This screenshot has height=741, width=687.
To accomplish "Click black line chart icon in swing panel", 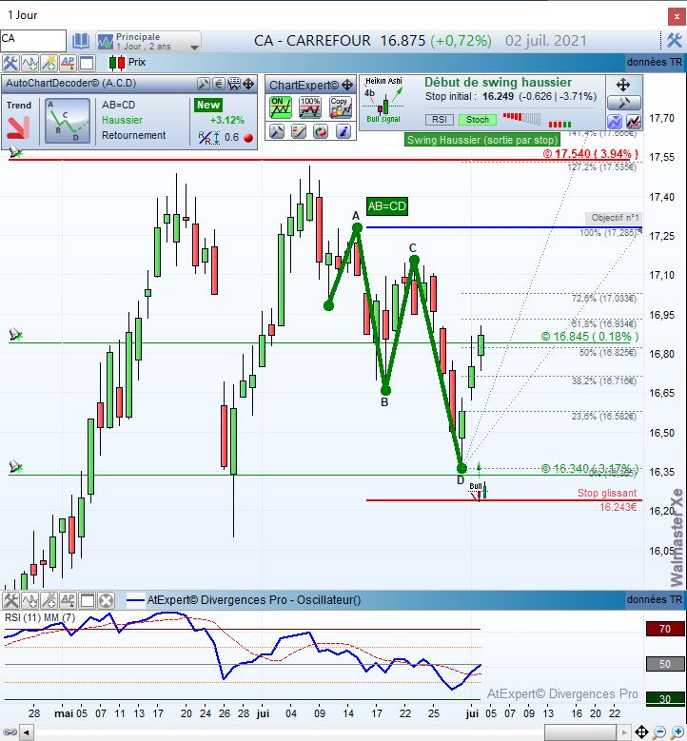I will tap(634, 122).
